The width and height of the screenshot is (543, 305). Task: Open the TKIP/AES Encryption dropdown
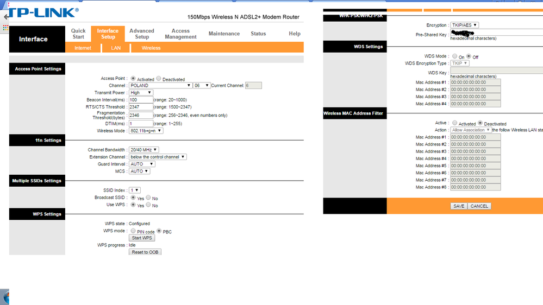click(x=464, y=25)
